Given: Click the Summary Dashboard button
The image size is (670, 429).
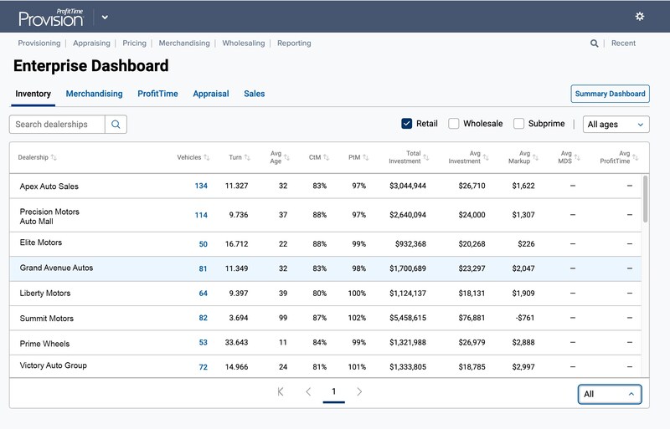Looking at the screenshot, I should pyautogui.click(x=611, y=94).
